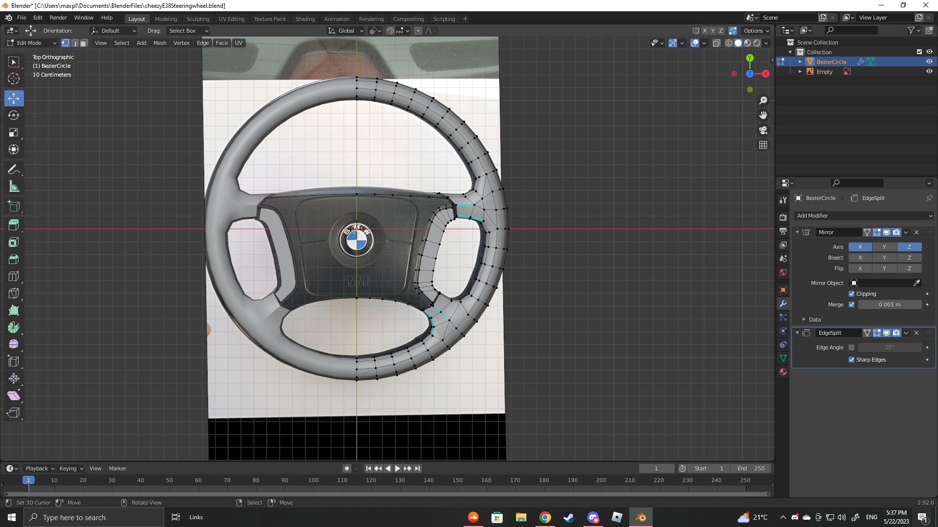This screenshot has height=527, width=938.
Task: Switch to the Sculpting workspace tab
Action: pyautogui.click(x=197, y=19)
